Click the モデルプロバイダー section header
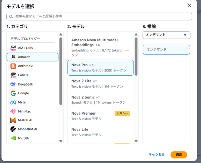Image resolution: width=201 pixels, height=163 pixels. [x=25, y=39]
